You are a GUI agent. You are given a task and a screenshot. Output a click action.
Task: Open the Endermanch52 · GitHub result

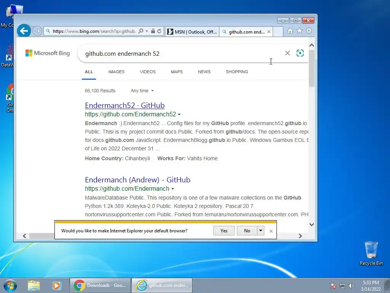click(x=125, y=105)
